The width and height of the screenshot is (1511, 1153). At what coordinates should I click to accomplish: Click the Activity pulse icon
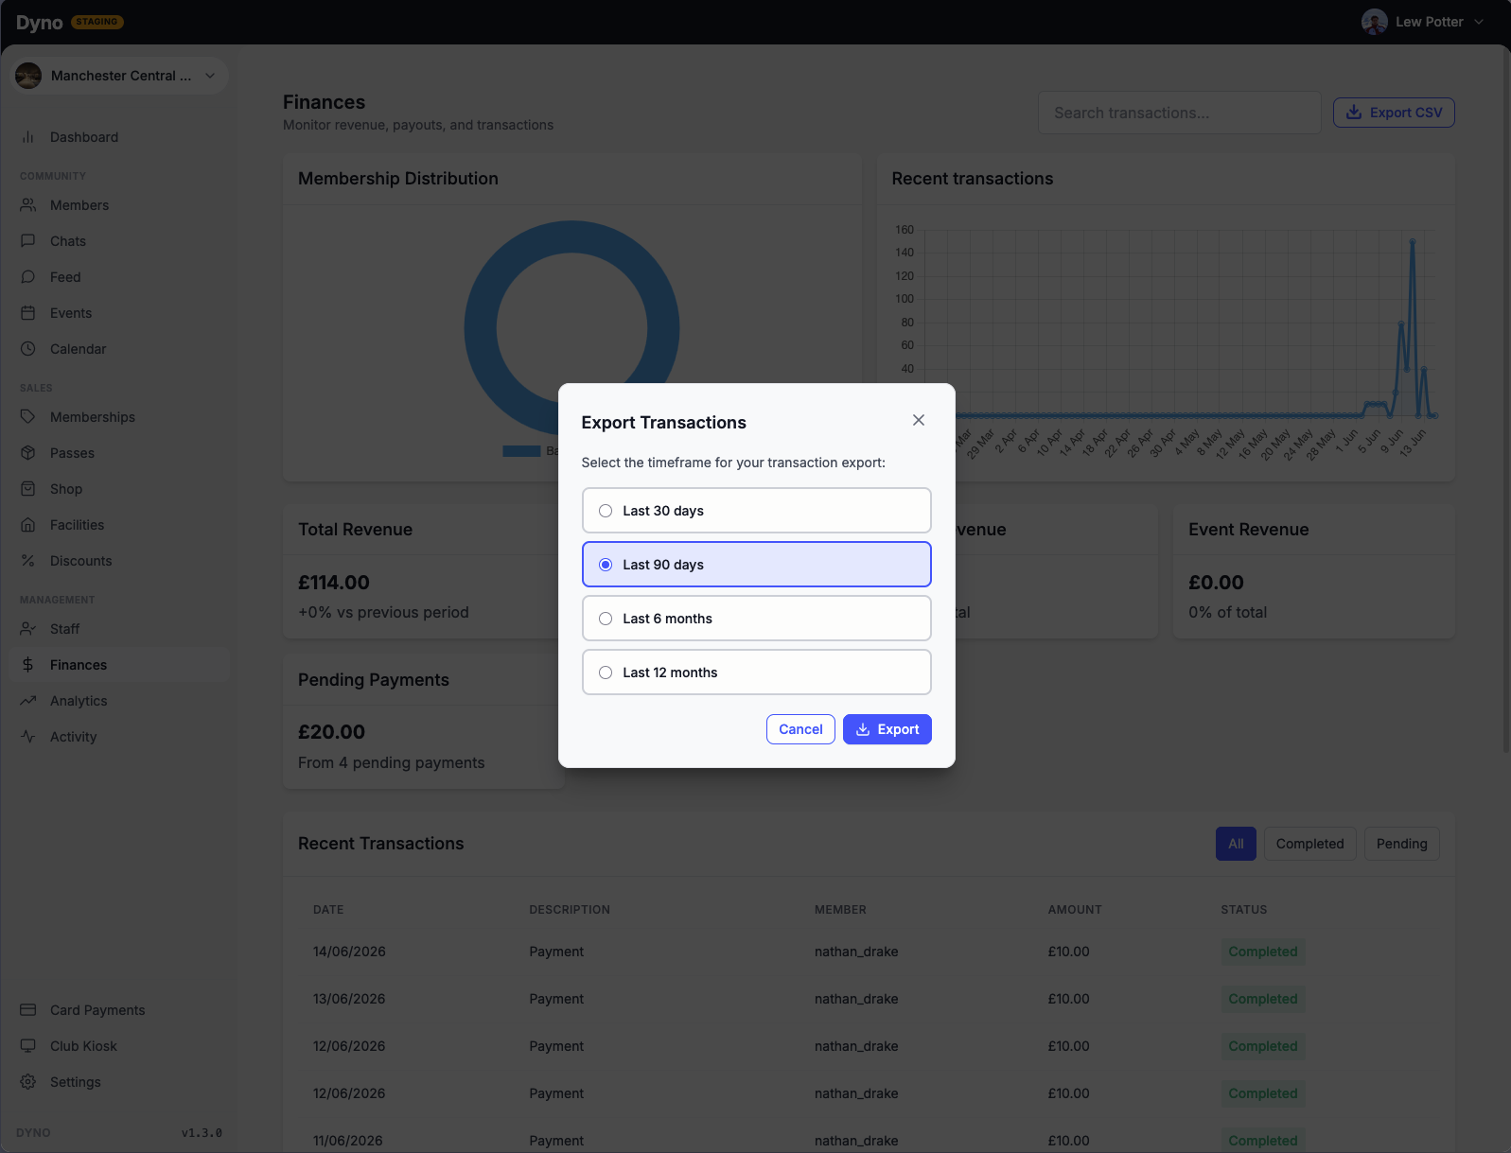pos(28,737)
